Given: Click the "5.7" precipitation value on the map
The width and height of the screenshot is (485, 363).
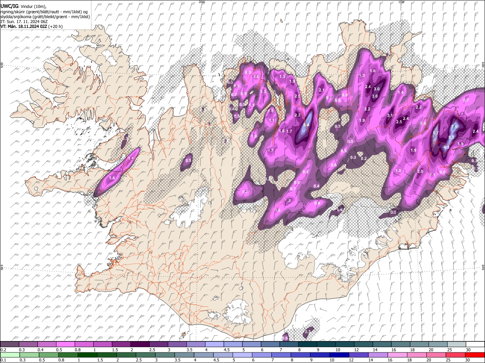Looking at the screenshot, I should click(x=436, y=133).
